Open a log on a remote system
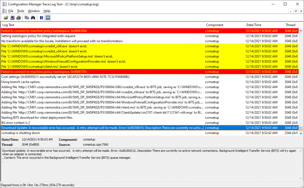Viewport: 304px width, 188px height. (12, 17)
